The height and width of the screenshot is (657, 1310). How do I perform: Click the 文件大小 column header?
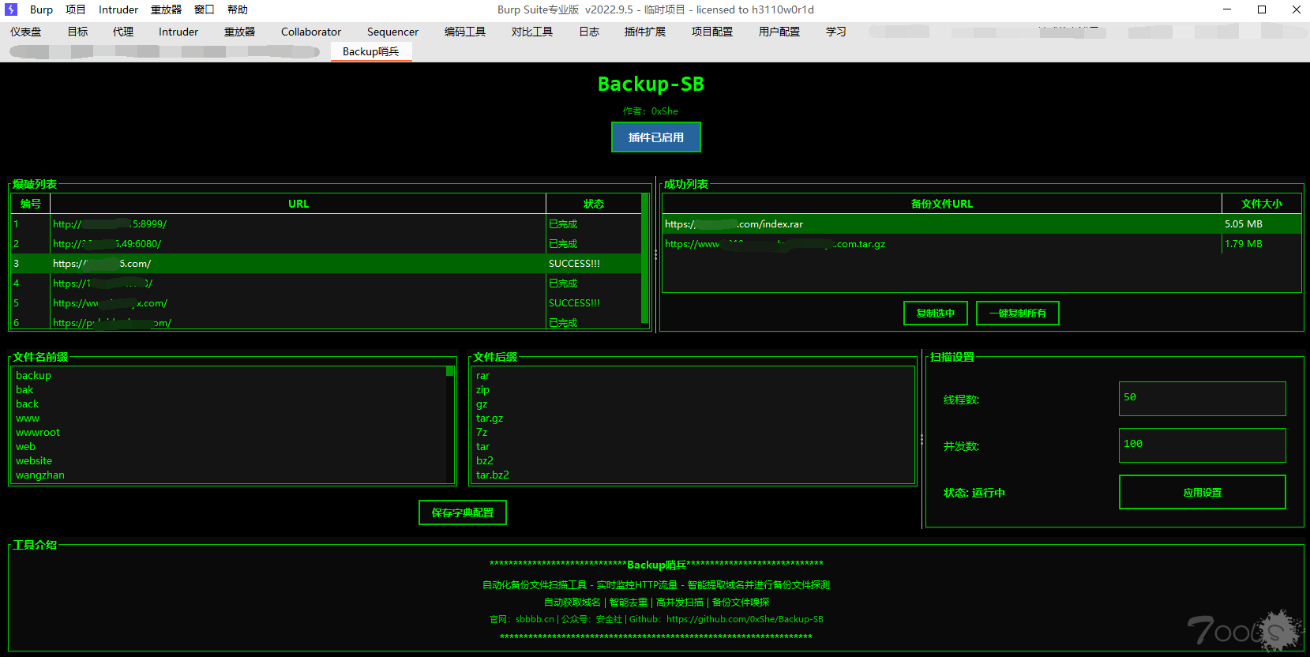tap(1261, 204)
